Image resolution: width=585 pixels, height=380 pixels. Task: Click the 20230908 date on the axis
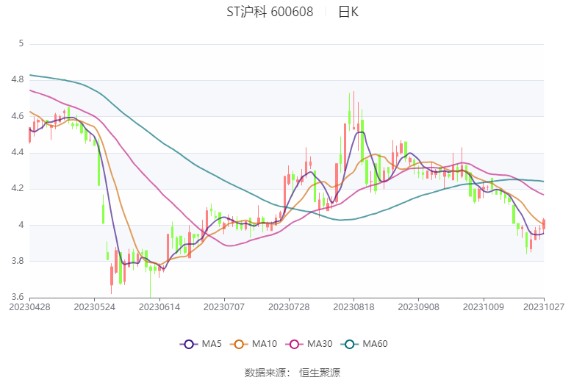(418, 306)
